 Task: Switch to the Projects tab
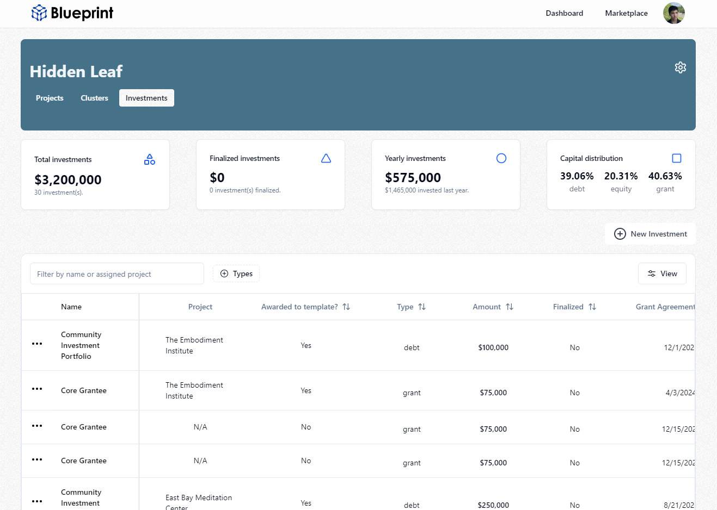click(x=50, y=98)
